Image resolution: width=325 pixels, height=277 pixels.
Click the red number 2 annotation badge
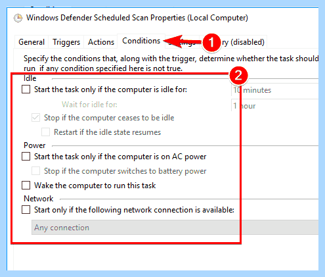[238, 76]
